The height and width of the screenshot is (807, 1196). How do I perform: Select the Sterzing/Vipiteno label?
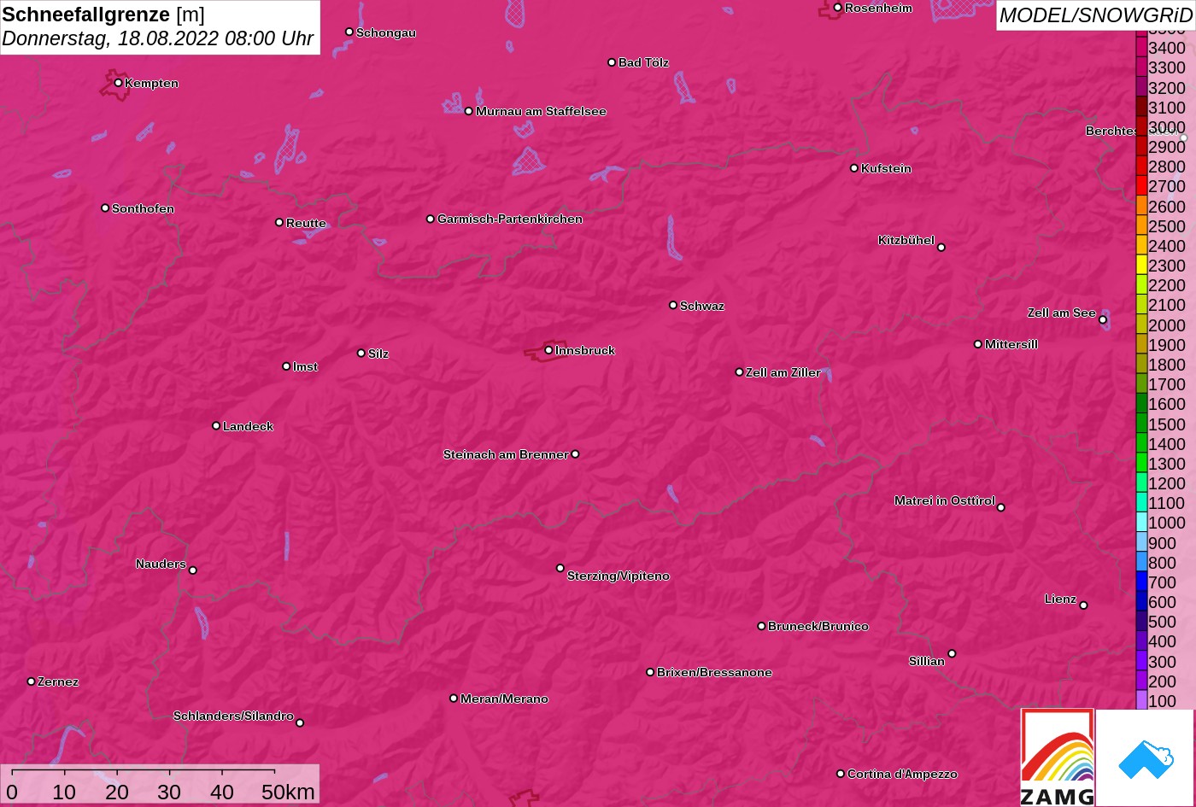619,576
